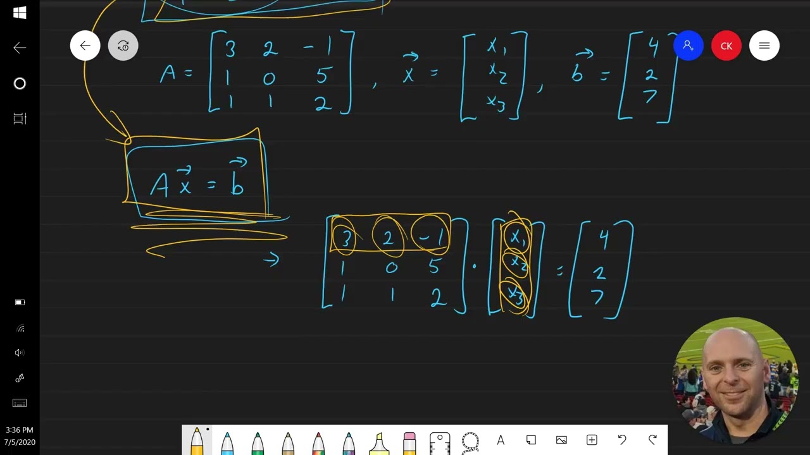Open the insert image option
This screenshot has height=455, width=810.
point(561,440)
